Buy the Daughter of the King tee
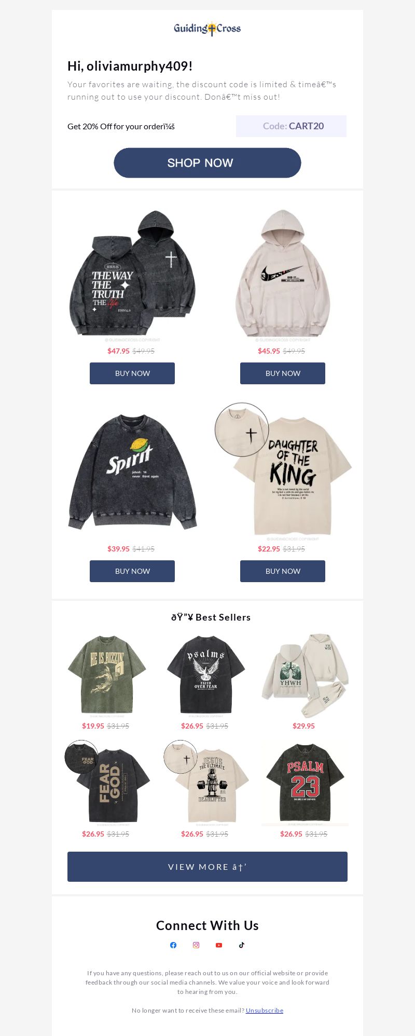 283,571
